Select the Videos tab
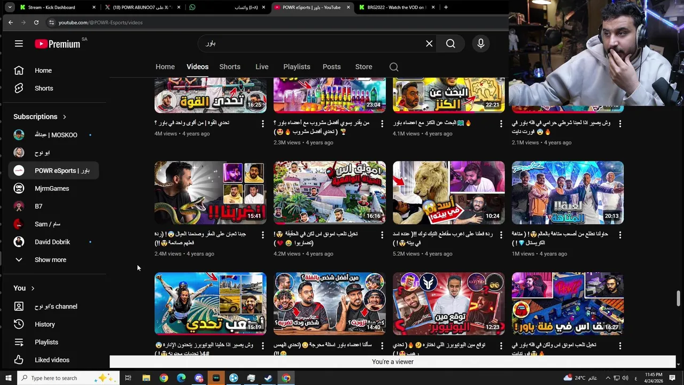The width and height of the screenshot is (684, 385). tap(197, 67)
